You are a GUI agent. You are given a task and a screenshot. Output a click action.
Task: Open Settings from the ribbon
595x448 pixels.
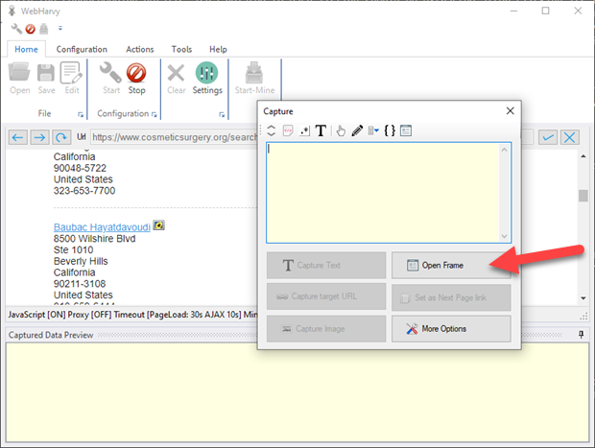(x=206, y=78)
